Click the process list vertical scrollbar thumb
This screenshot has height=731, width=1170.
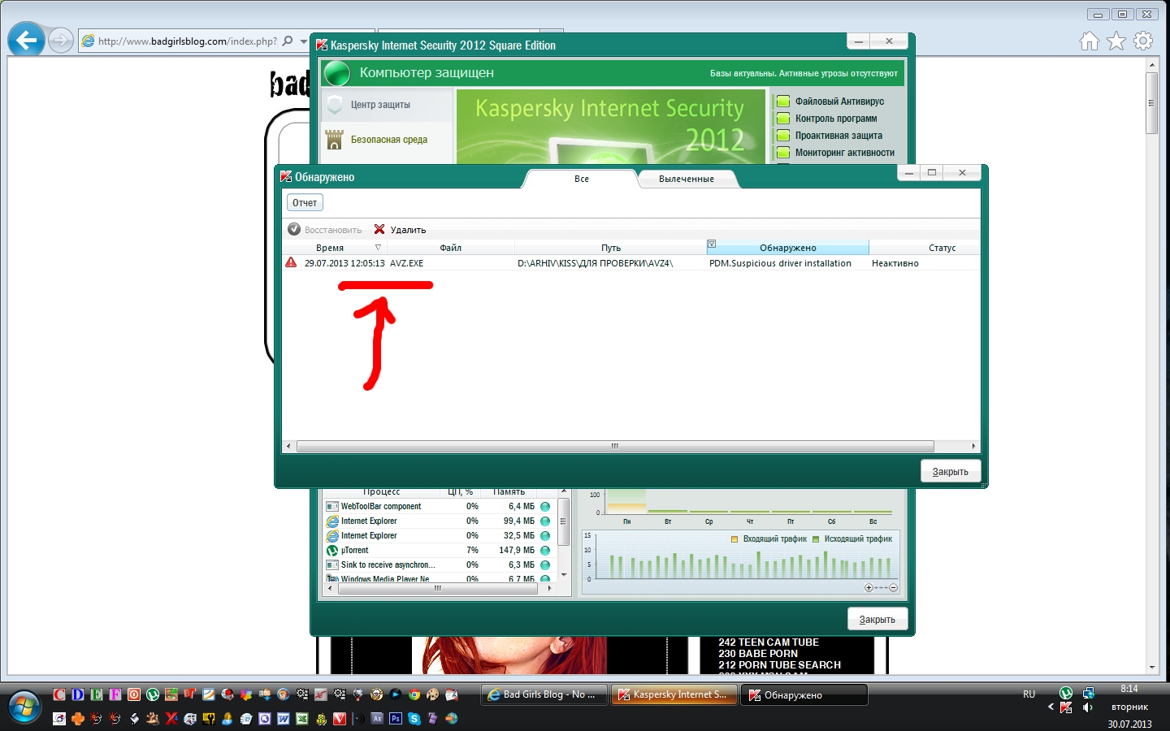click(x=564, y=520)
